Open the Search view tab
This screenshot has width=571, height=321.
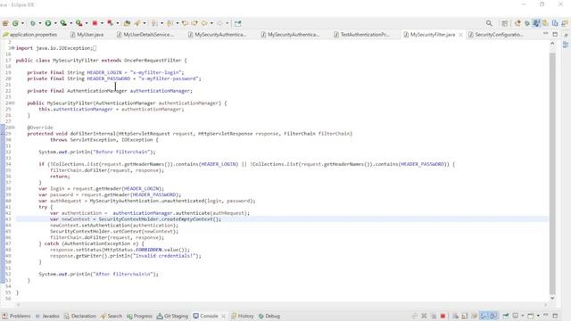[x=111, y=316]
